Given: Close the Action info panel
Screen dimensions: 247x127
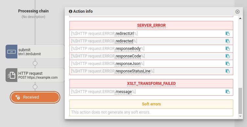Looking at the screenshot, I should point(237,12).
